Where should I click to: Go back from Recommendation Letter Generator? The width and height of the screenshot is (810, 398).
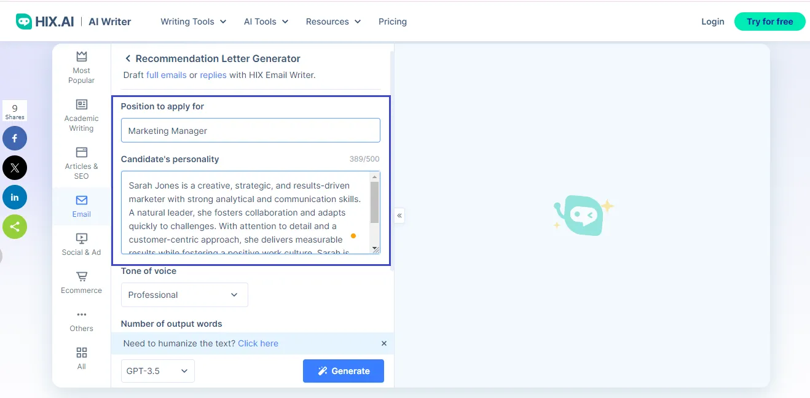[x=128, y=58]
